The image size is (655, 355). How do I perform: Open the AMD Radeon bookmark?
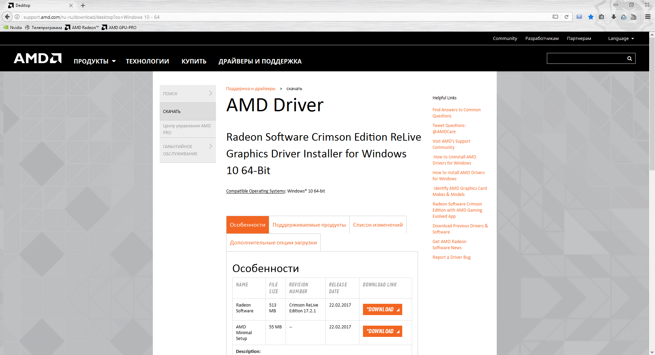(82, 28)
